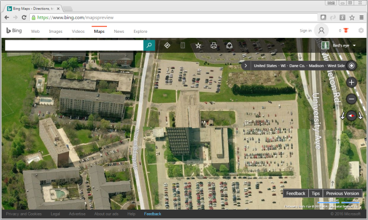Click Dane Co. in the breadcrumb
The width and height of the screenshot is (368, 220).
(297, 65)
